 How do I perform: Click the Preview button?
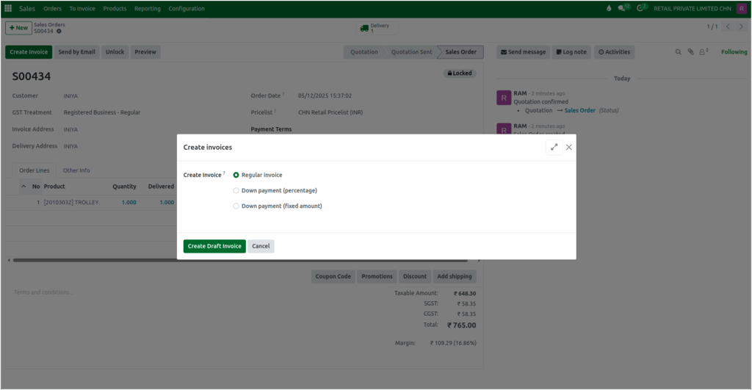tap(145, 52)
